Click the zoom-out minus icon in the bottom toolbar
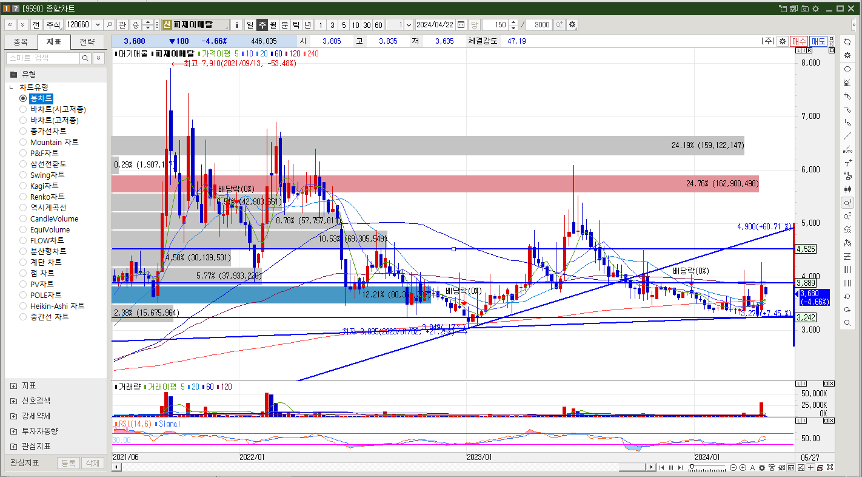Image resolution: width=862 pixels, height=477 pixels. pos(733,467)
